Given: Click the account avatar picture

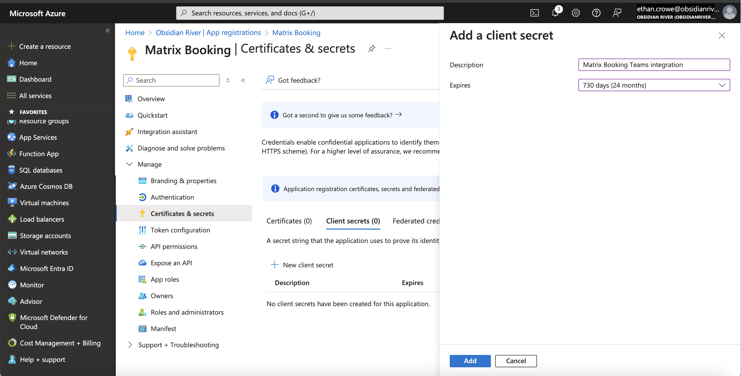Looking at the screenshot, I should [x=729, y=13].
